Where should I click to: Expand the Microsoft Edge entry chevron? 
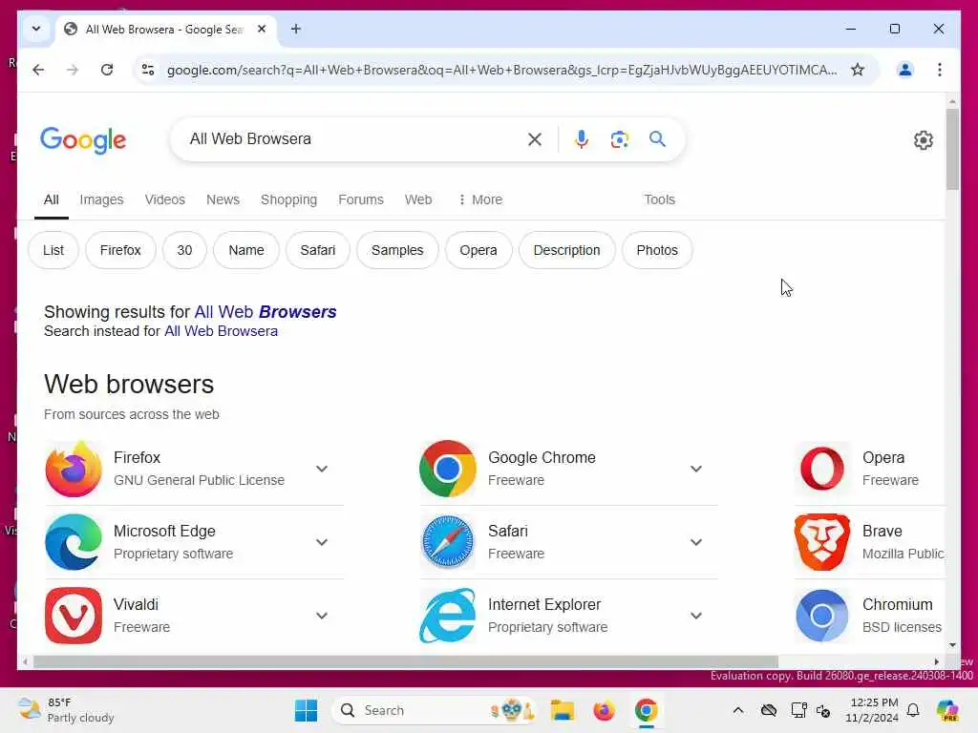pos(322,542)
